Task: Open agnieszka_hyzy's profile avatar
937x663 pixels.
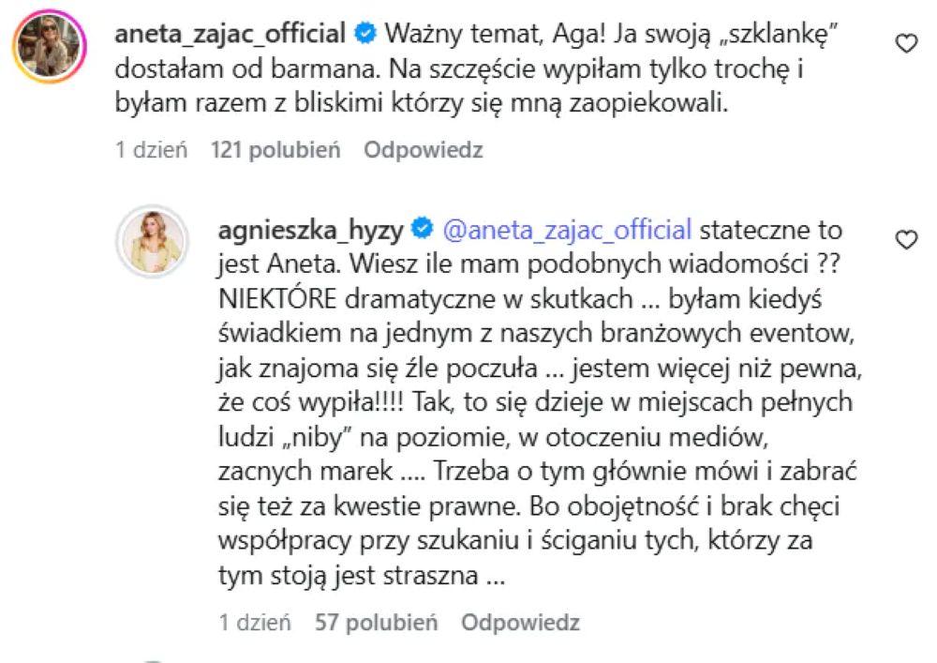Action: (x=152, y=239)
